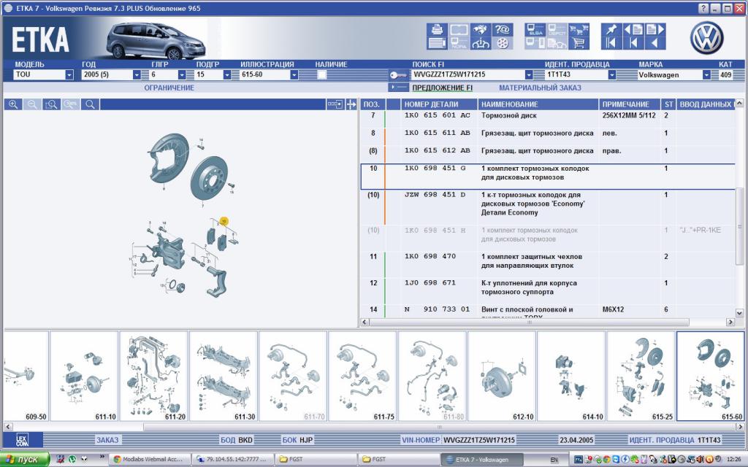Click the help question mark title button
The height and width of the screenshot is (467, 748).
click(x=703, y=9)
